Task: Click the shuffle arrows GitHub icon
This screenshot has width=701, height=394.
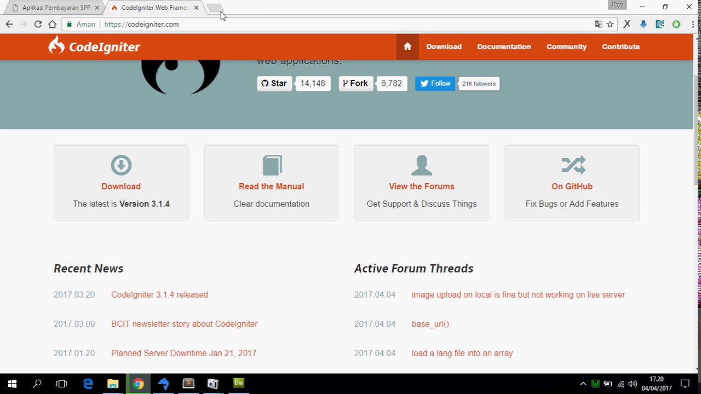Action: [573, 165]
